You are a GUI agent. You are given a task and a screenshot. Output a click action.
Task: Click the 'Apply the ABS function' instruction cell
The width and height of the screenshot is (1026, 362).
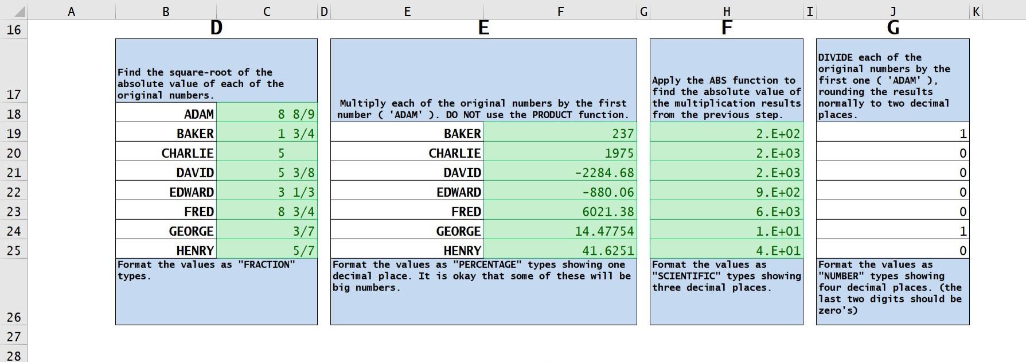click(x=727, y=80)
